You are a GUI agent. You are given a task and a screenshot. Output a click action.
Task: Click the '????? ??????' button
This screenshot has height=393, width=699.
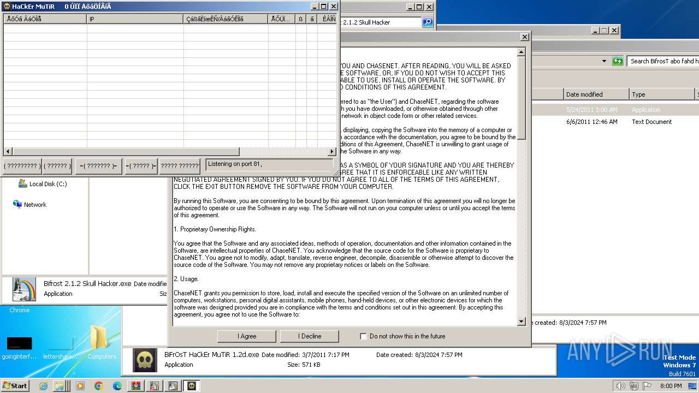(180, 166)
